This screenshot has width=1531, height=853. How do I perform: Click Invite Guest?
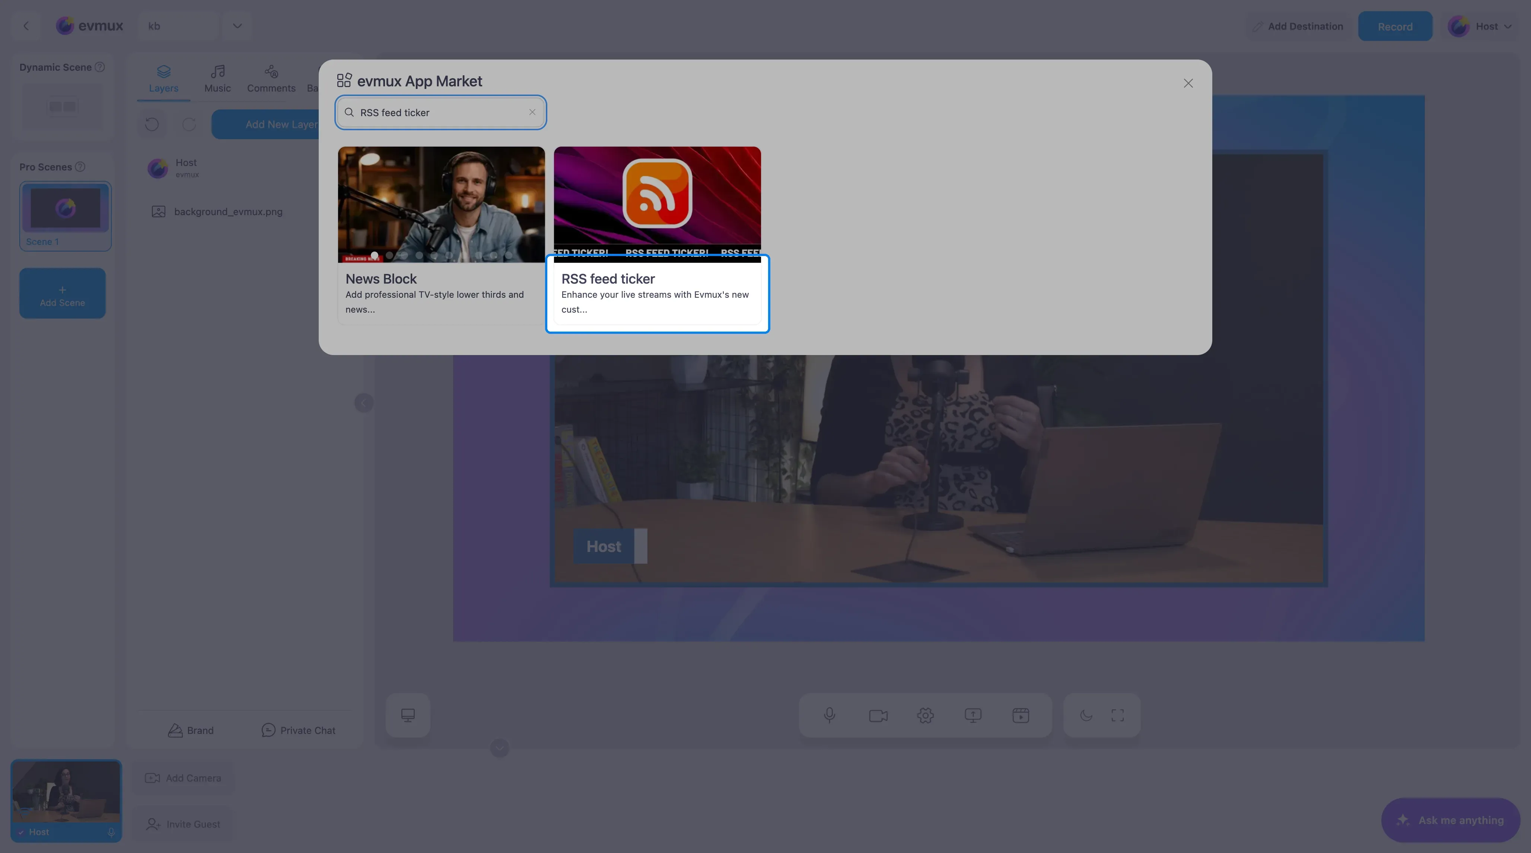183,824
